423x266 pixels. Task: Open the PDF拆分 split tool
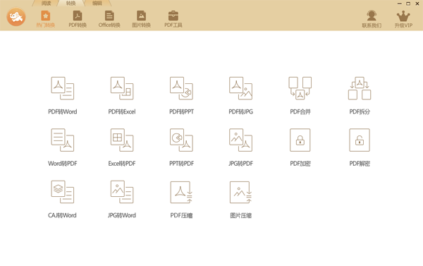pyautogui.click(x=360, y=88)
